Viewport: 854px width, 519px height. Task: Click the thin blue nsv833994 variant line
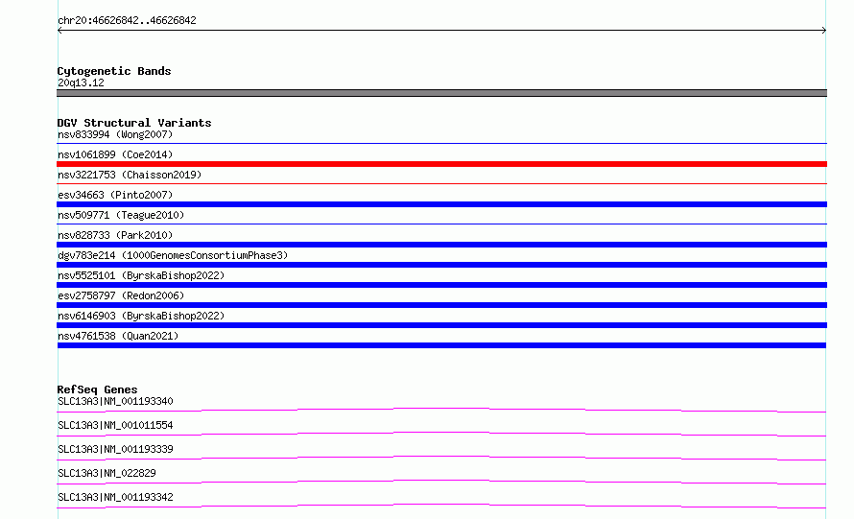point(441,143)
